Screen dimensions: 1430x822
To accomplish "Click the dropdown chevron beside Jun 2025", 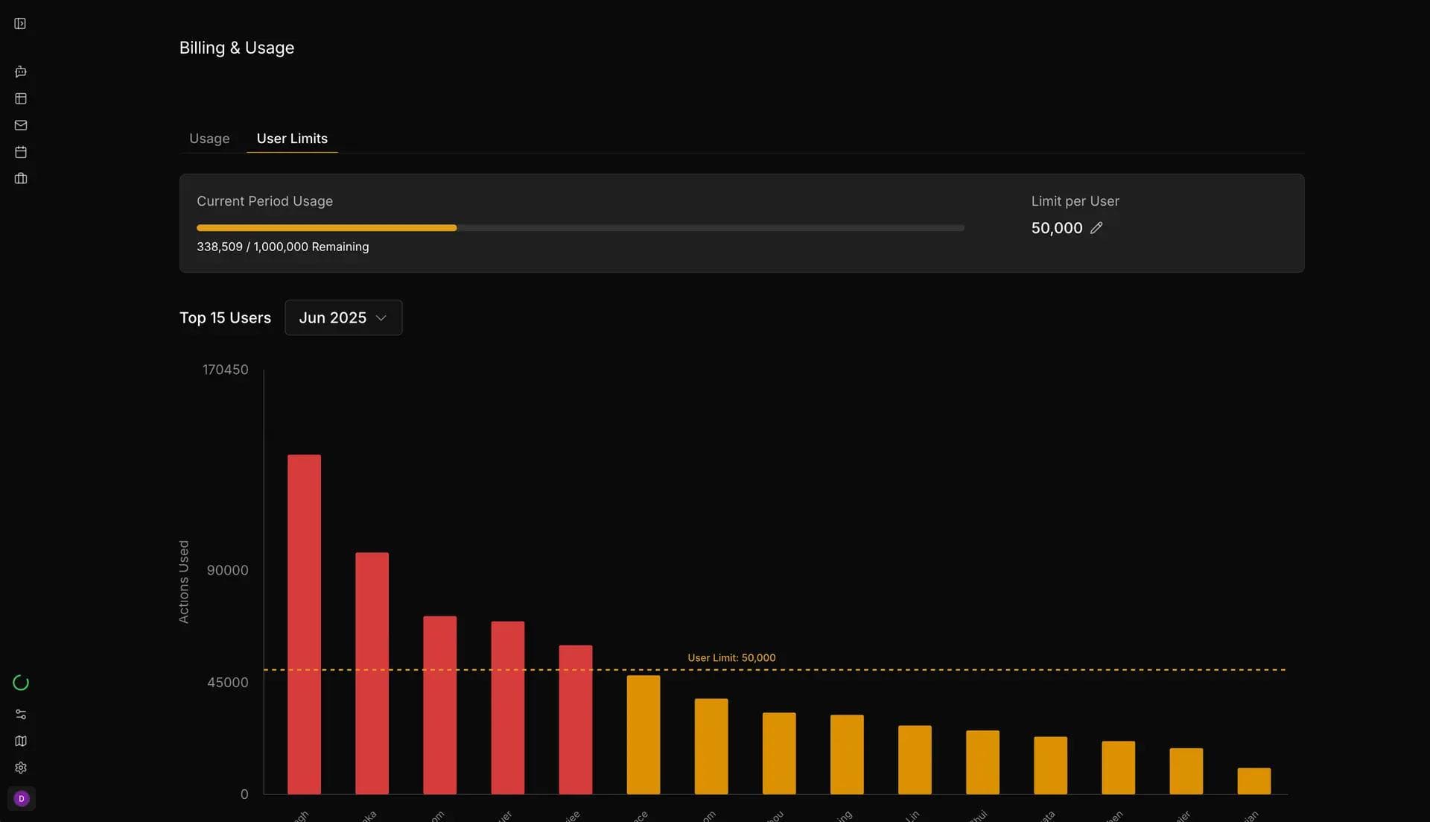I will (381, 318).
